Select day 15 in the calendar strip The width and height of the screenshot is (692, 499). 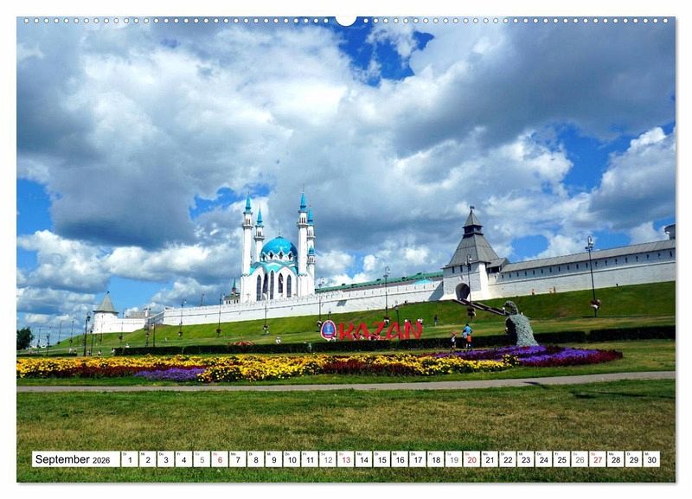click(x=381, y=459)
